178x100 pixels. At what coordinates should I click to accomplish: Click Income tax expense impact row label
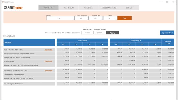pyautogui.click(x=19, y=54)
